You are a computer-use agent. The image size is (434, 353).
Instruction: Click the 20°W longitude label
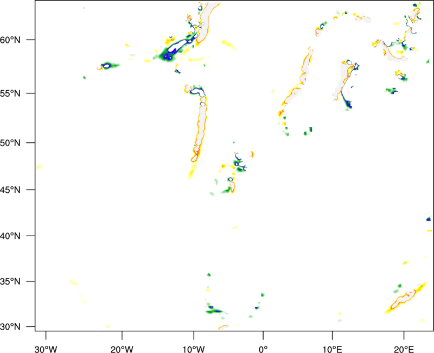click(x=122, y=349)
